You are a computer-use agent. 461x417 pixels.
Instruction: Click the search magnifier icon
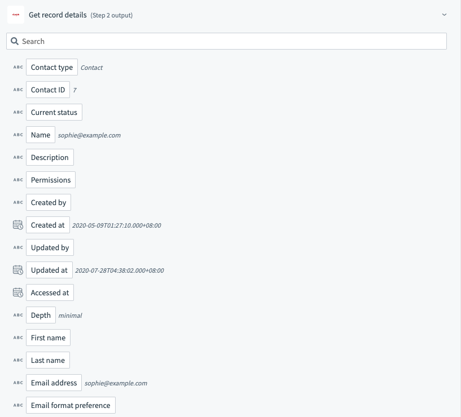(x=15, y=41)
